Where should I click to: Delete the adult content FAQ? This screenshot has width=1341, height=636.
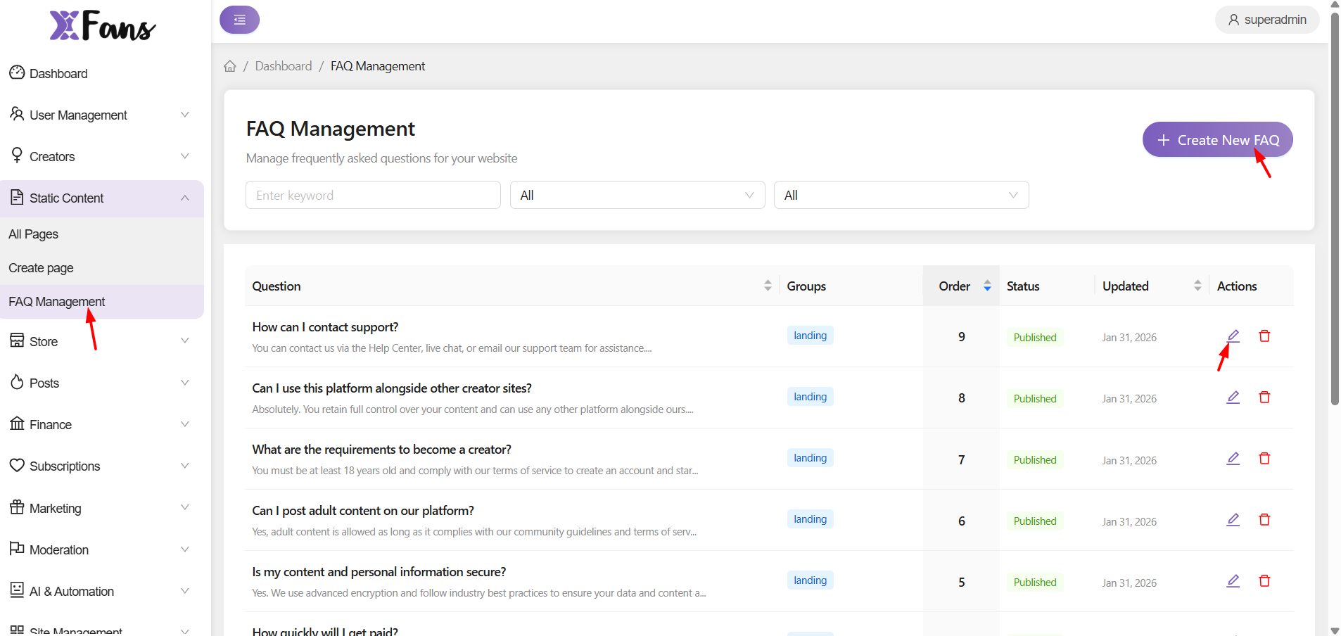click(1264, 520)
